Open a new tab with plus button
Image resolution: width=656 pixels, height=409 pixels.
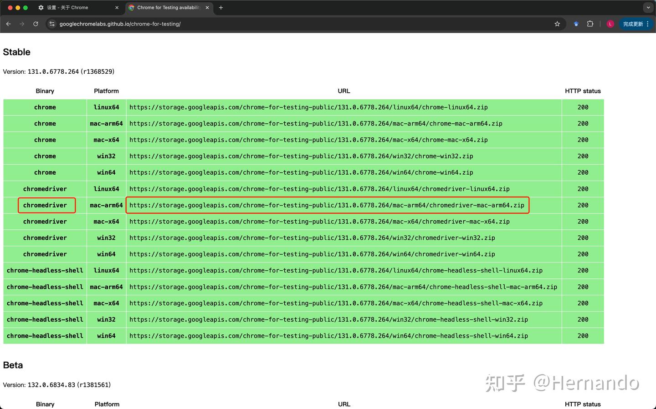tap(221, 8)
